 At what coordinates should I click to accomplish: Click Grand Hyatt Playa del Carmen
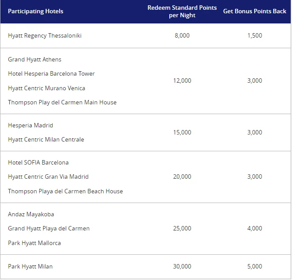tap(49, 228)
